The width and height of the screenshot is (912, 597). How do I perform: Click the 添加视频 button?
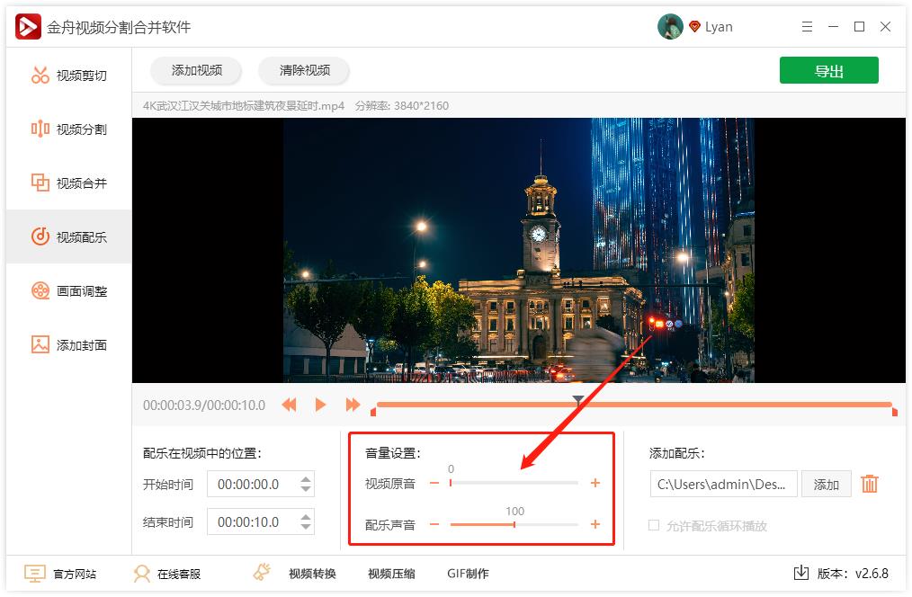click(197, 70)
